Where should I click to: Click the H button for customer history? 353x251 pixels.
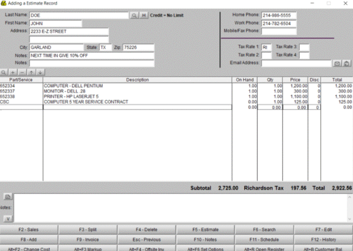click(x=143, y=15)
